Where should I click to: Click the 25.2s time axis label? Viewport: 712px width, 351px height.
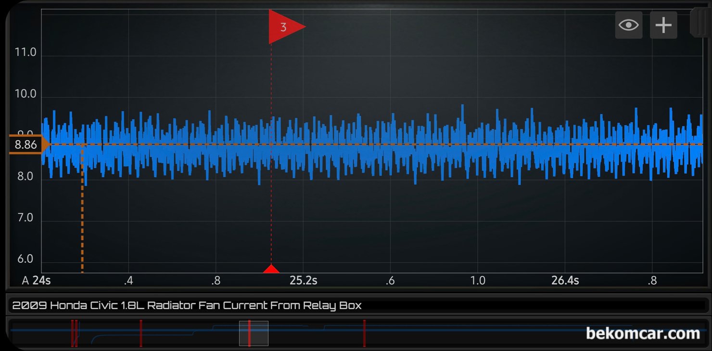tap(303, 281)
